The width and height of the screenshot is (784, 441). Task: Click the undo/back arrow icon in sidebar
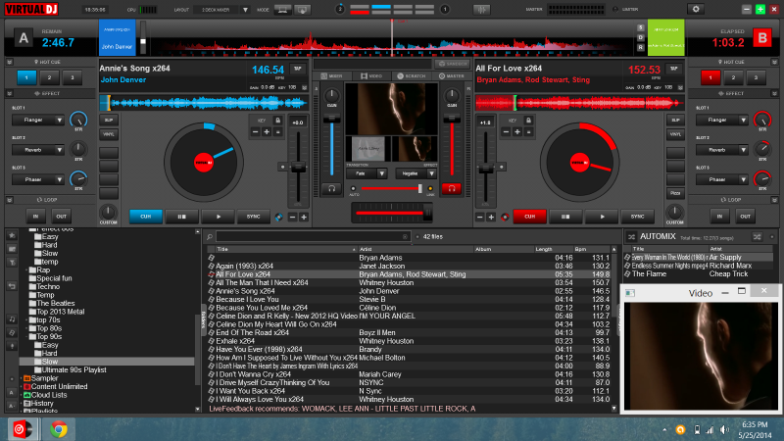pyautogui.click(x=12, y=286)
